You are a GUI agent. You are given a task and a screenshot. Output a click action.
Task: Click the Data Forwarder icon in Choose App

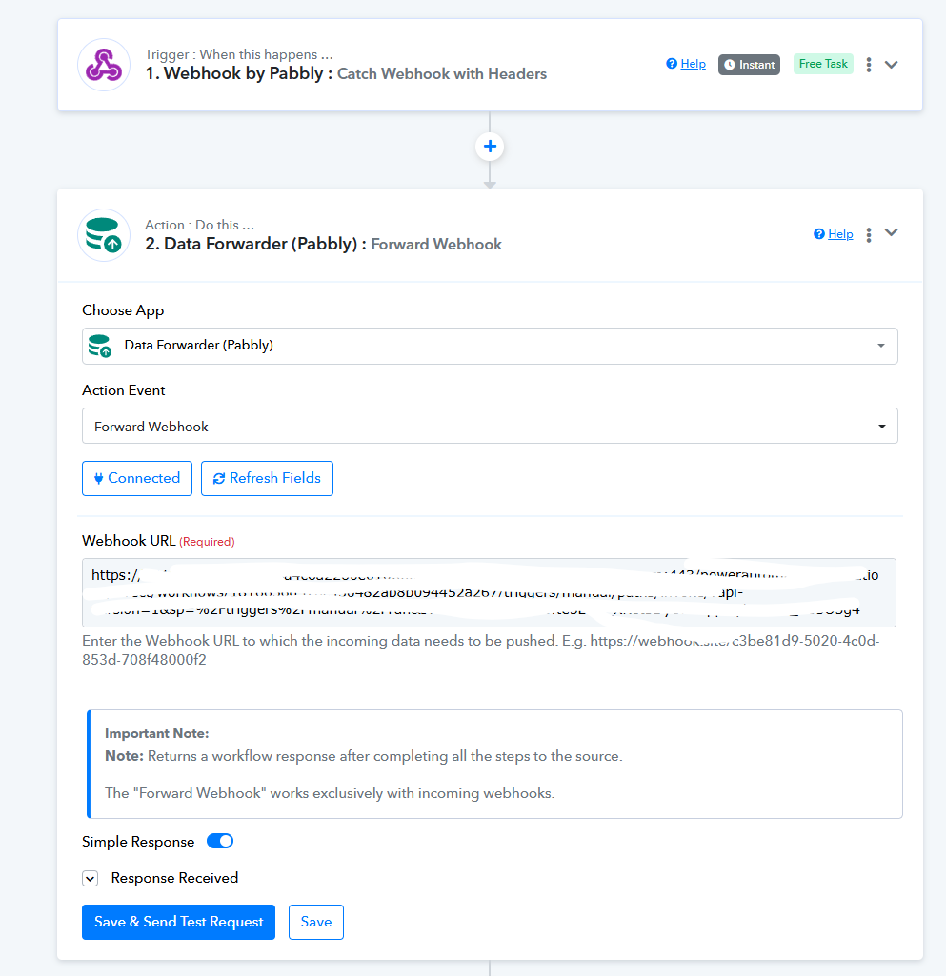point(99,346)
